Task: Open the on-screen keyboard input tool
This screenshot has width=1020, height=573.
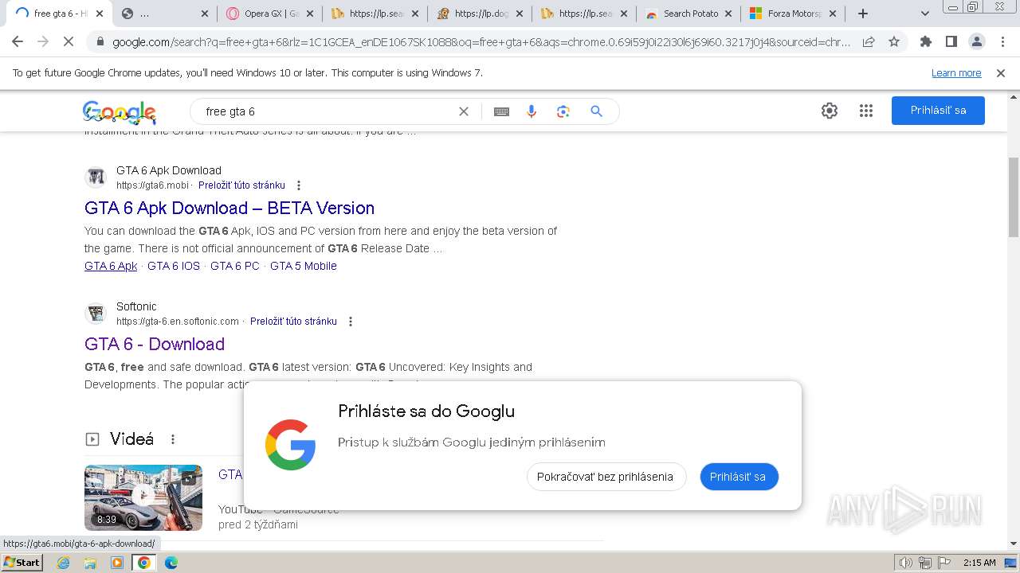Action: click(501, 111)
